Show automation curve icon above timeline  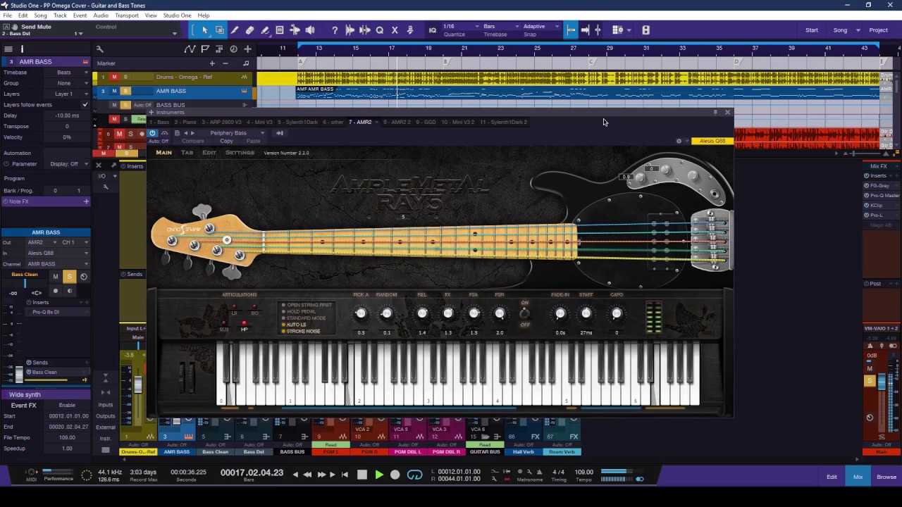coord(190,49)
